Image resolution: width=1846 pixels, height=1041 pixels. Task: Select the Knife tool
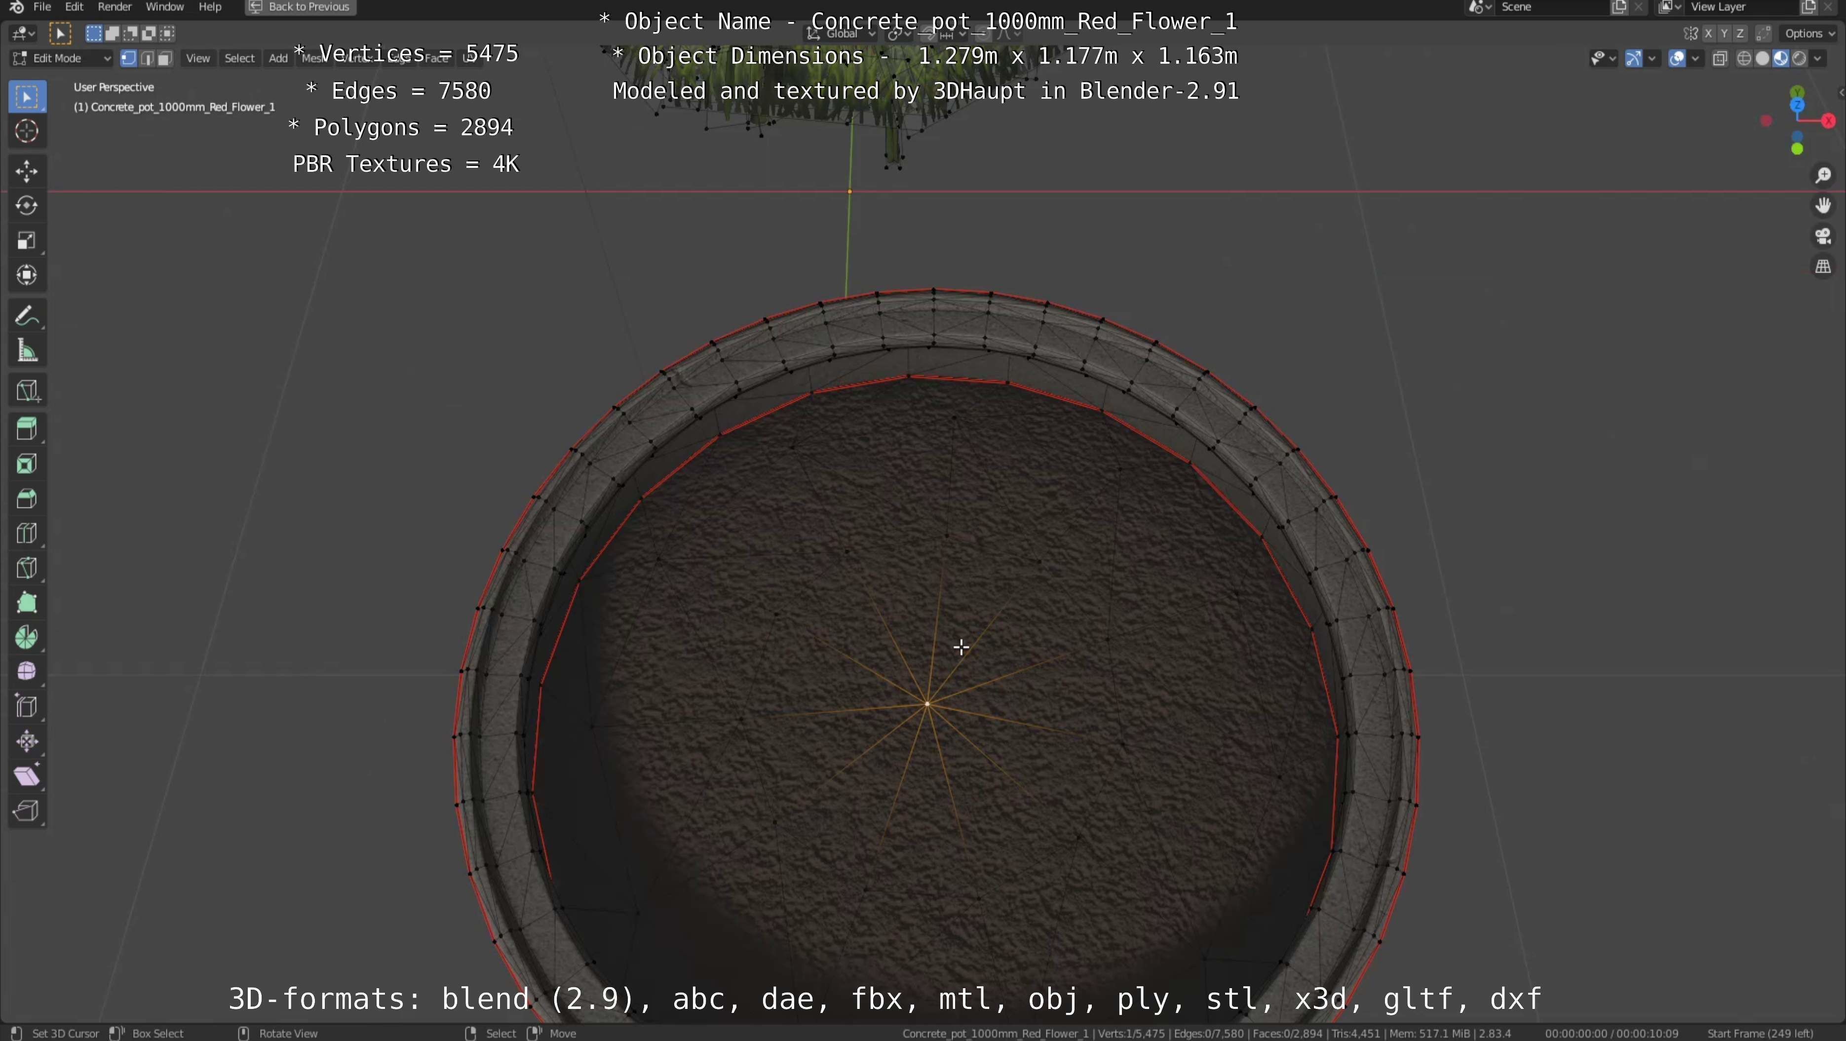pos(27,568)
